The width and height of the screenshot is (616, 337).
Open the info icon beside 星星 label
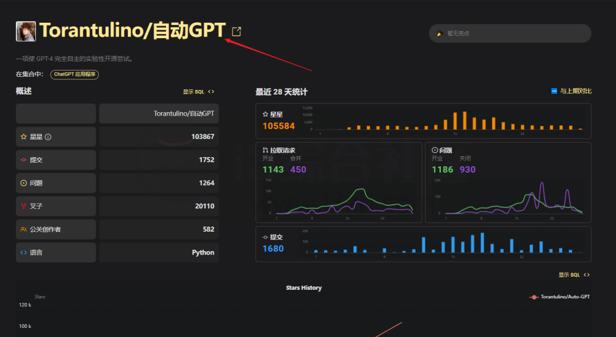coord(48,137)
